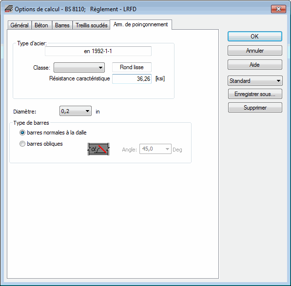The height and width of the screenshot is (286, 291).
Task: Confirm with the OK button
Action: [255, 37]
